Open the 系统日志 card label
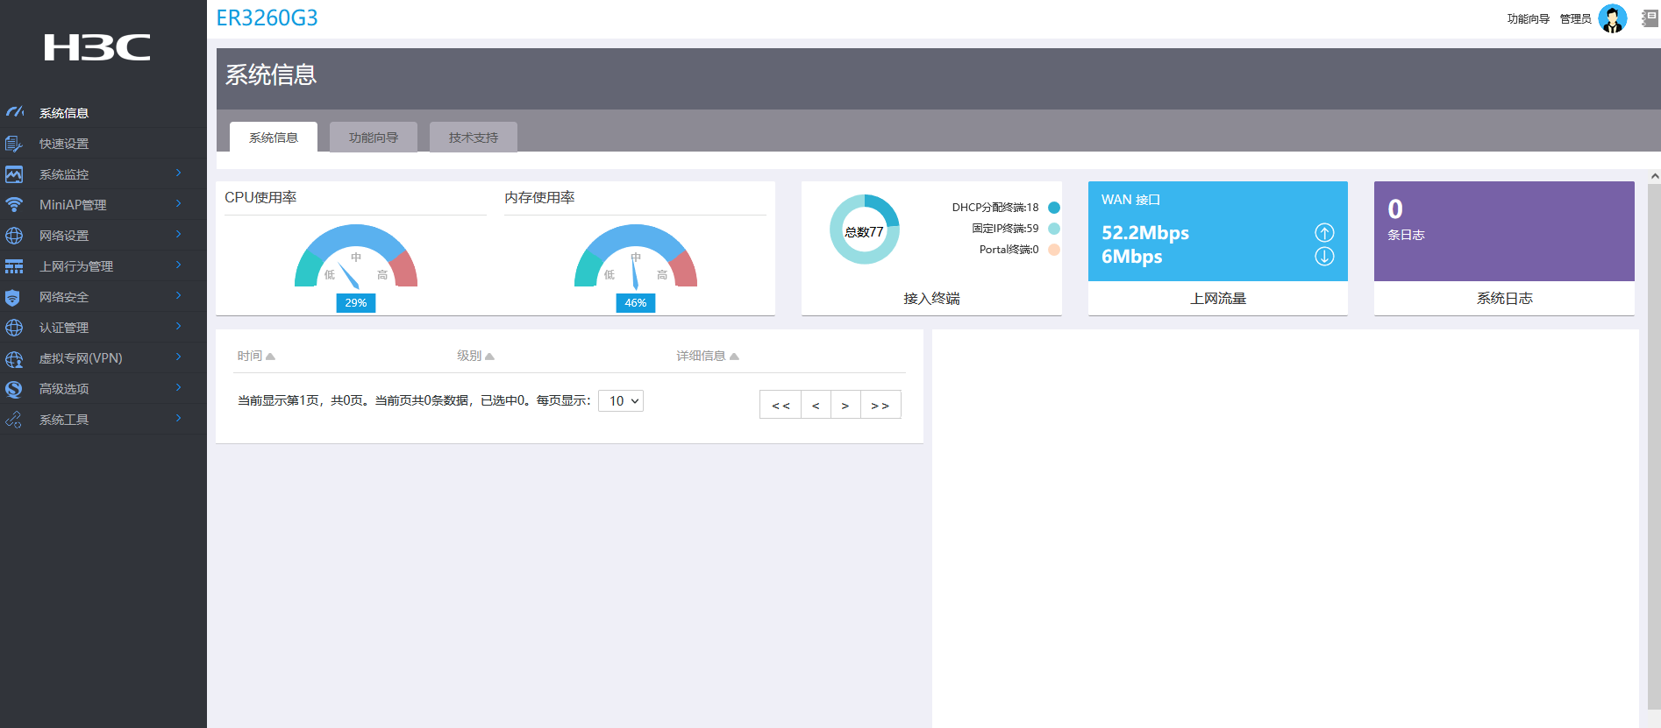Viewport: 1661px width, 728px height. pos(1505,299)
